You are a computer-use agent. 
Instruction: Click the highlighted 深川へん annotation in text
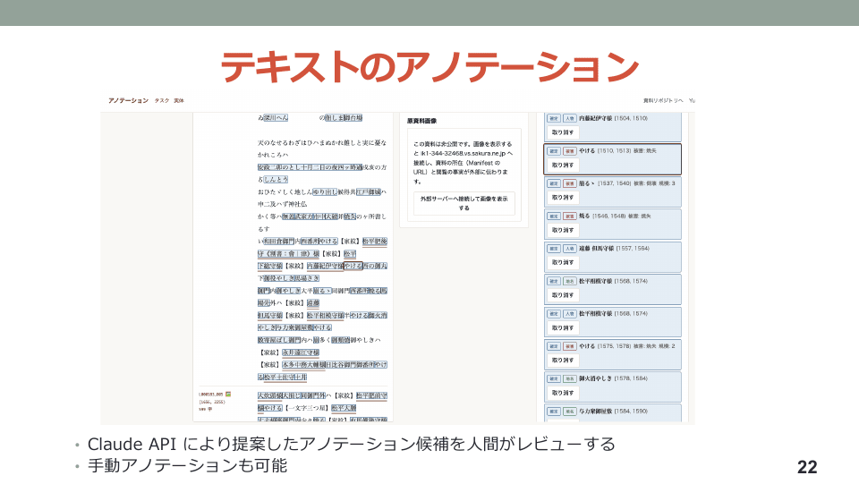coord(275,118)
